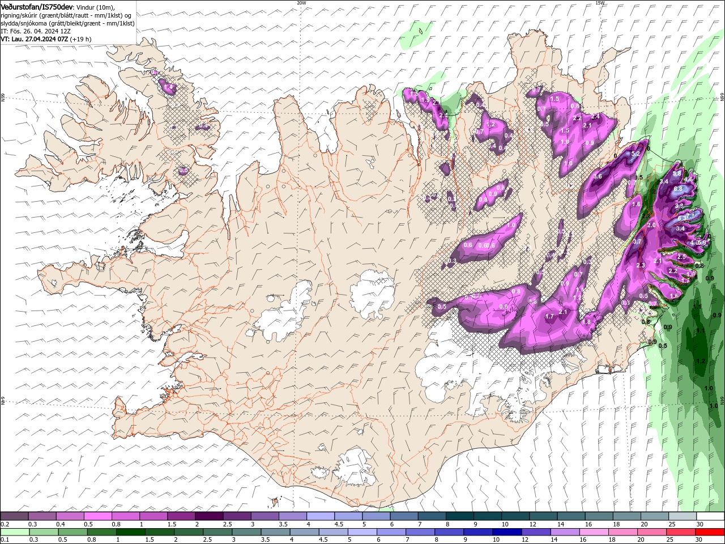This screenshot has height=544, width=725.
Task: Click the '30' label on the lower scale
Action: coord(700,540)
